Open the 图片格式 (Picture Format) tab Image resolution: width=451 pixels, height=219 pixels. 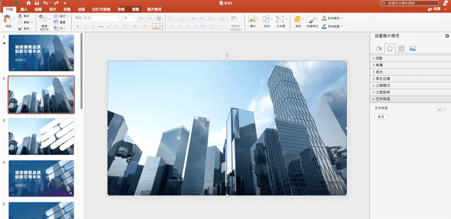pyautogui.click(x=155, y=9)
